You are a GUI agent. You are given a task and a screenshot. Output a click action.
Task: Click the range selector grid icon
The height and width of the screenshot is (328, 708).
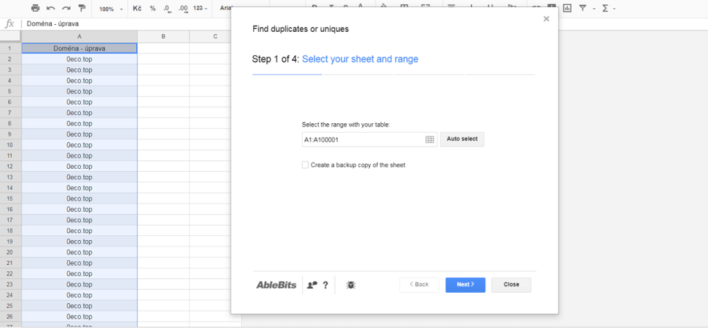429,140
